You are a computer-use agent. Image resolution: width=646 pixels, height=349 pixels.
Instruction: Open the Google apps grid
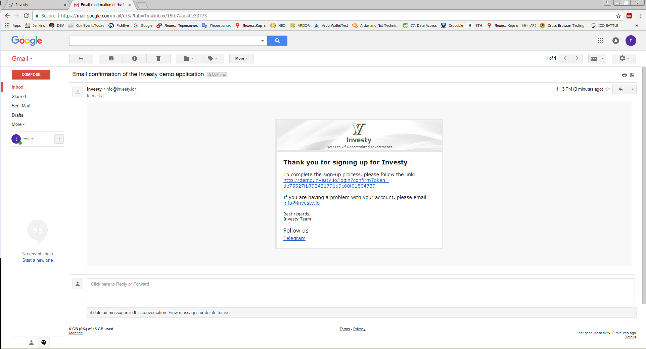(601, 41)
